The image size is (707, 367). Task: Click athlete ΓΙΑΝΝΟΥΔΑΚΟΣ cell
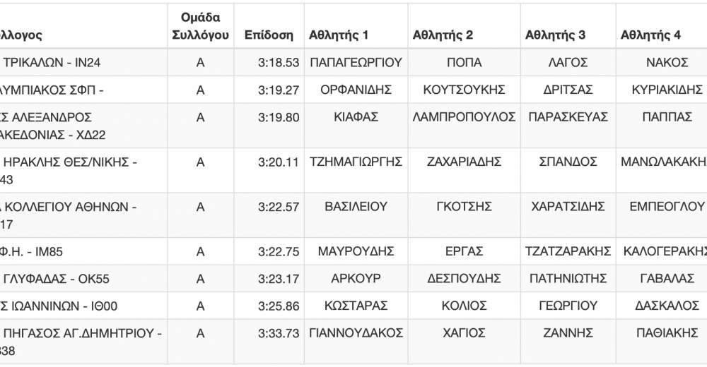356,333
